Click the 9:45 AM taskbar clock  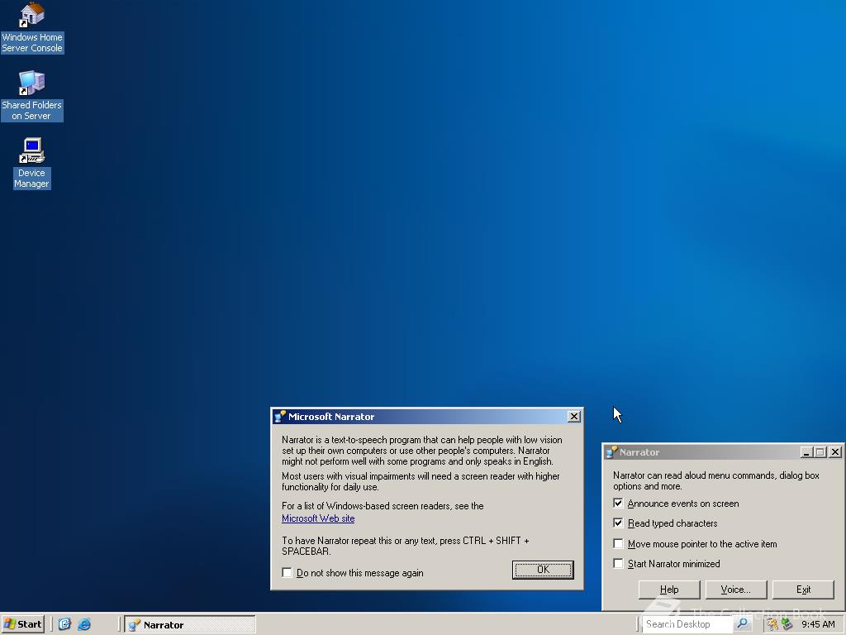[818, 624]
